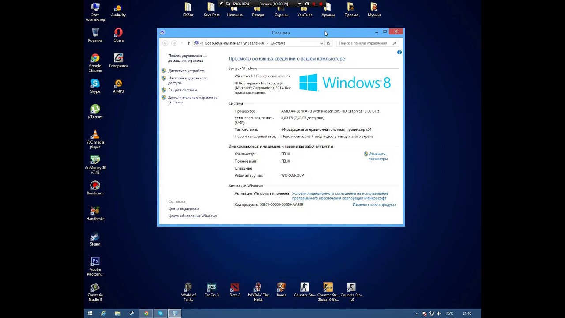The image size is (565, 318).
Task: Launch Steam from the desktop
Action: click(x=95, y=239)
